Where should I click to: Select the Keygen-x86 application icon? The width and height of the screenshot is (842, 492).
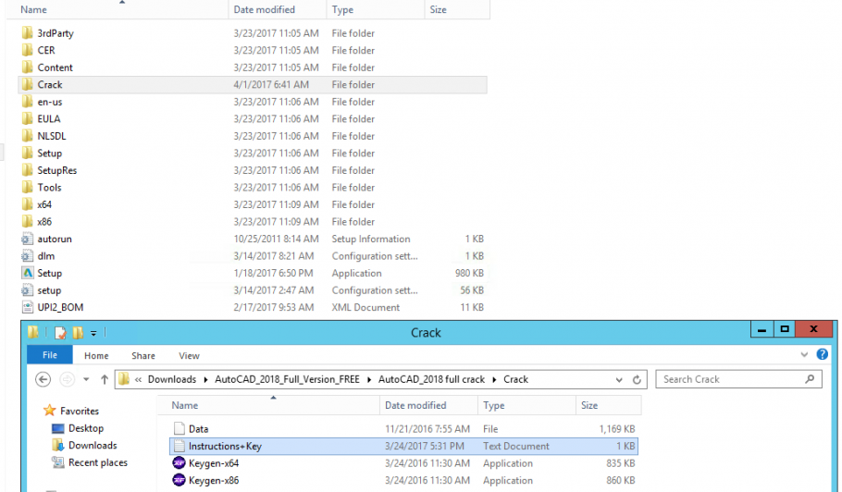click(x=179, y=480)
